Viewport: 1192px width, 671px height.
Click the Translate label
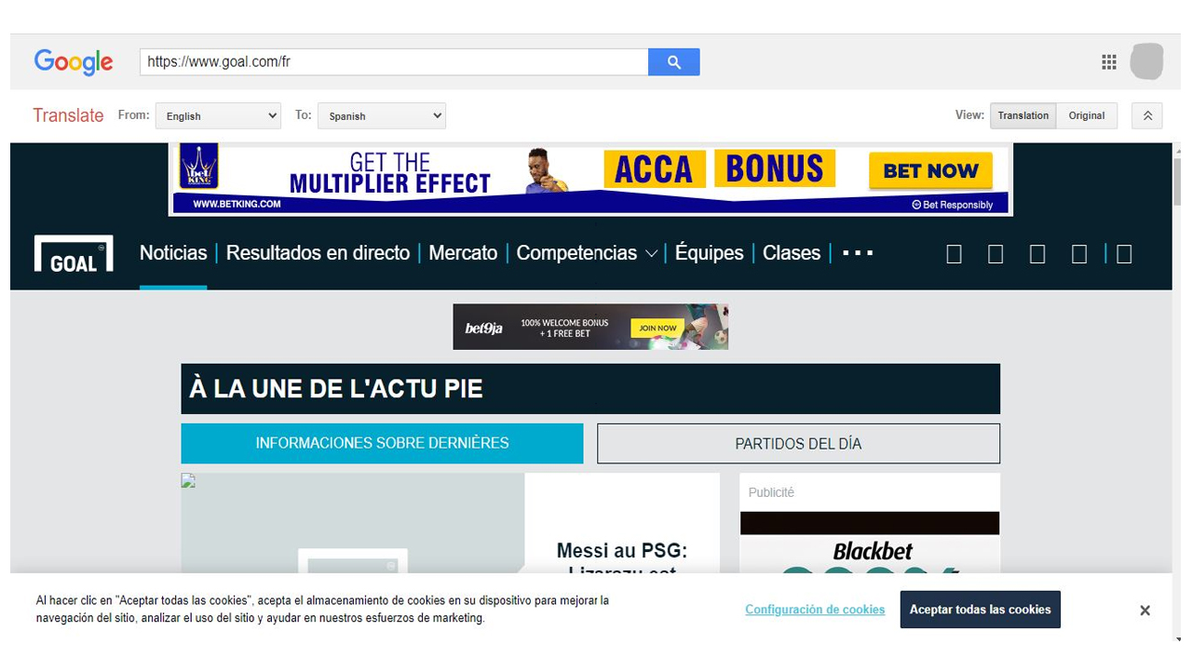pyautogui.click(x=68, y=115)
